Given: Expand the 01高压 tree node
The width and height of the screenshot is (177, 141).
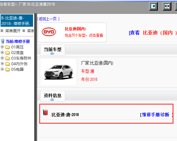Looking at the screenshot, I should click(x=2, y=47).
